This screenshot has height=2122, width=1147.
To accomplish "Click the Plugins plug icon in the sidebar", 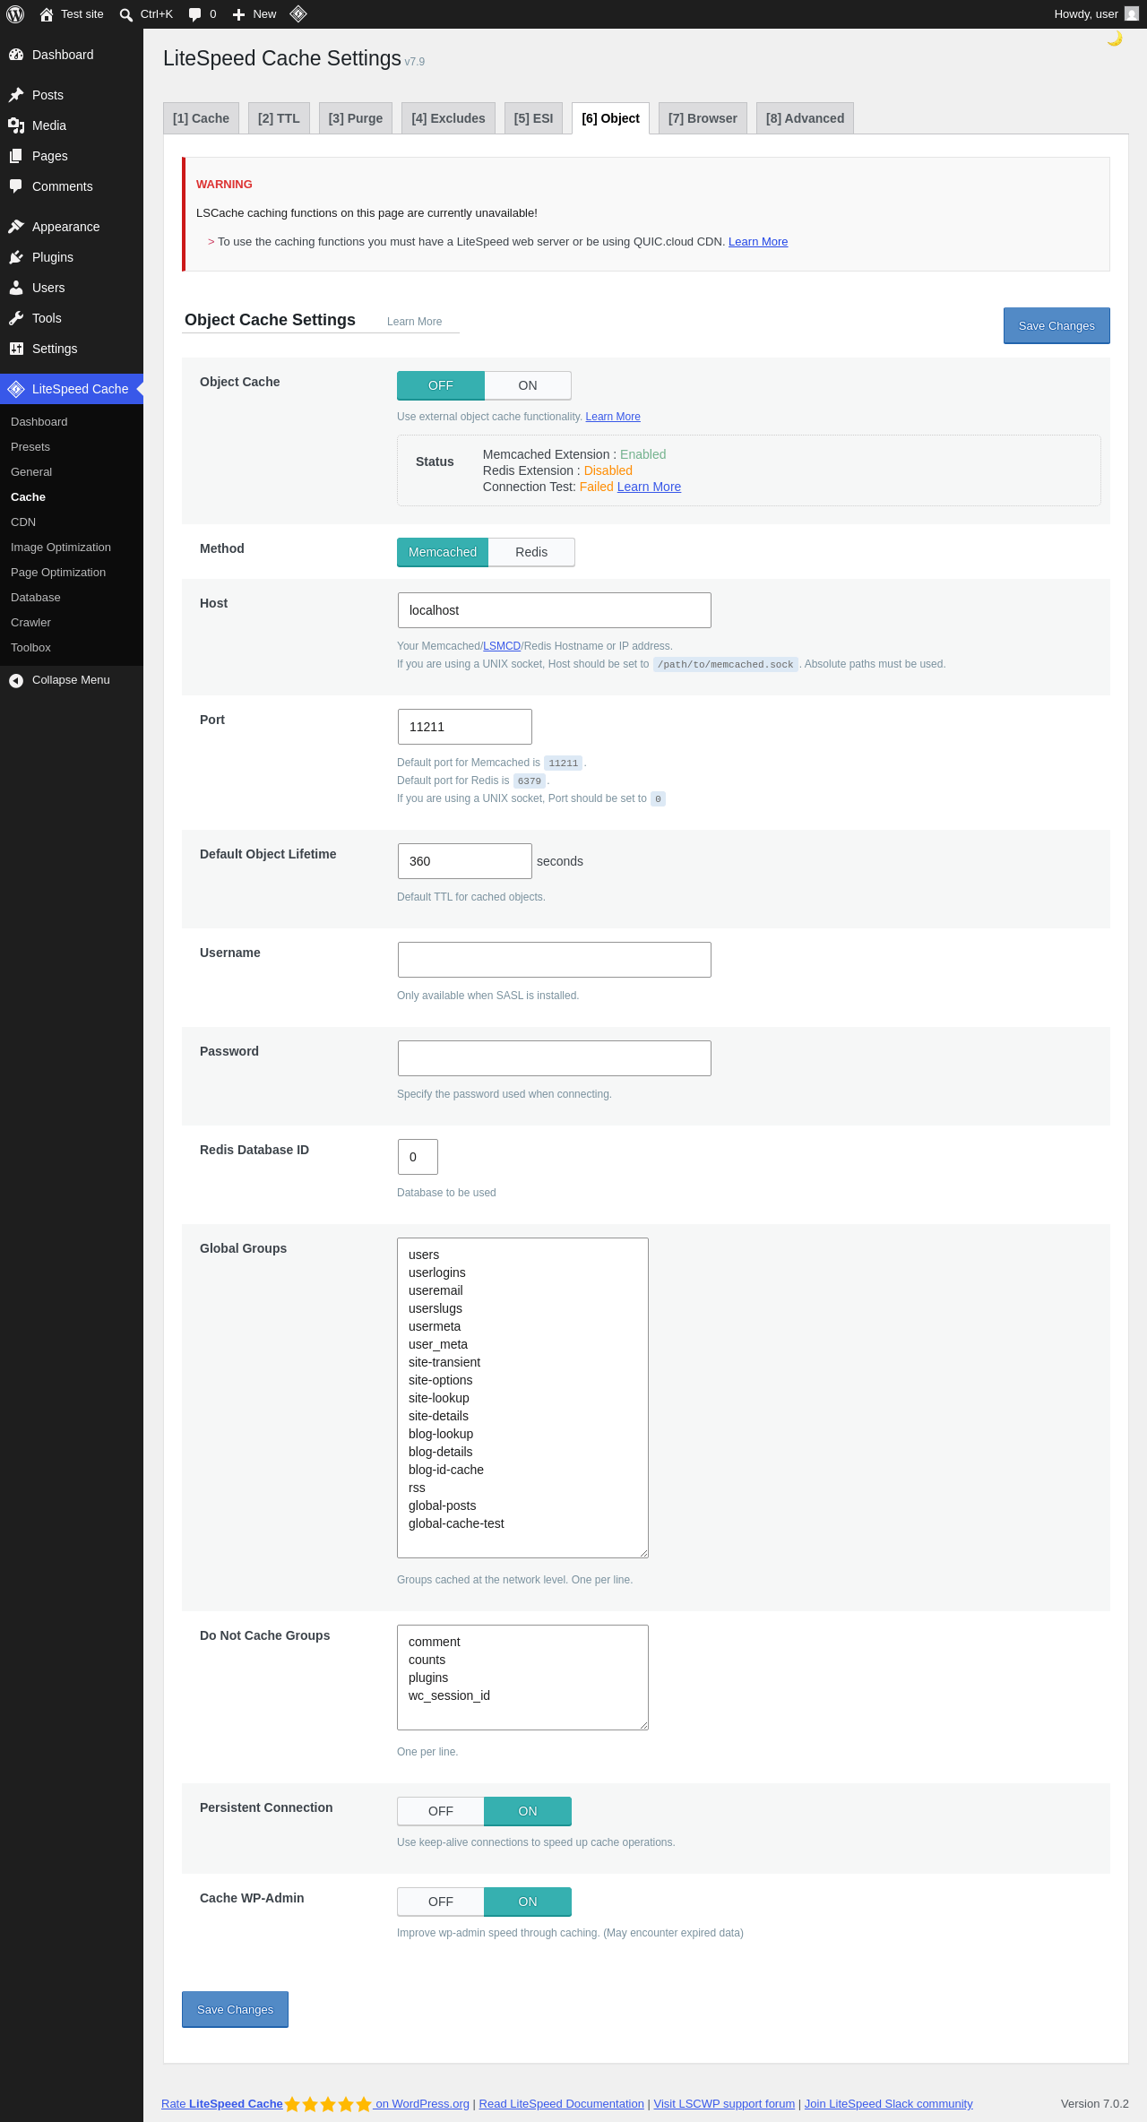I will tap(16, 257).
